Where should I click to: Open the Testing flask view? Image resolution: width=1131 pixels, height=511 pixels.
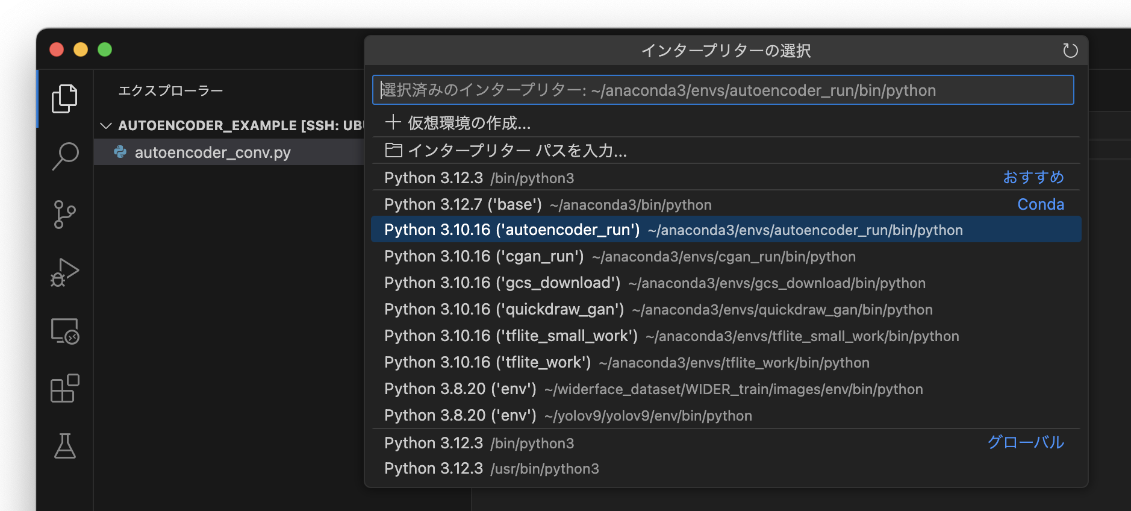click(64, 447)
